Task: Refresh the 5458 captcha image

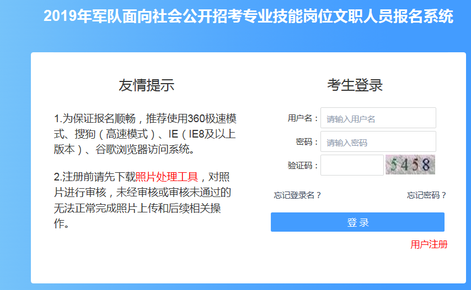Action: click(410, 165)
